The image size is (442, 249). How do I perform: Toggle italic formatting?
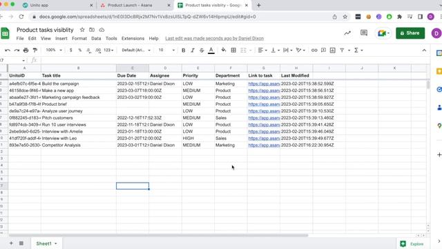point(193,50)
